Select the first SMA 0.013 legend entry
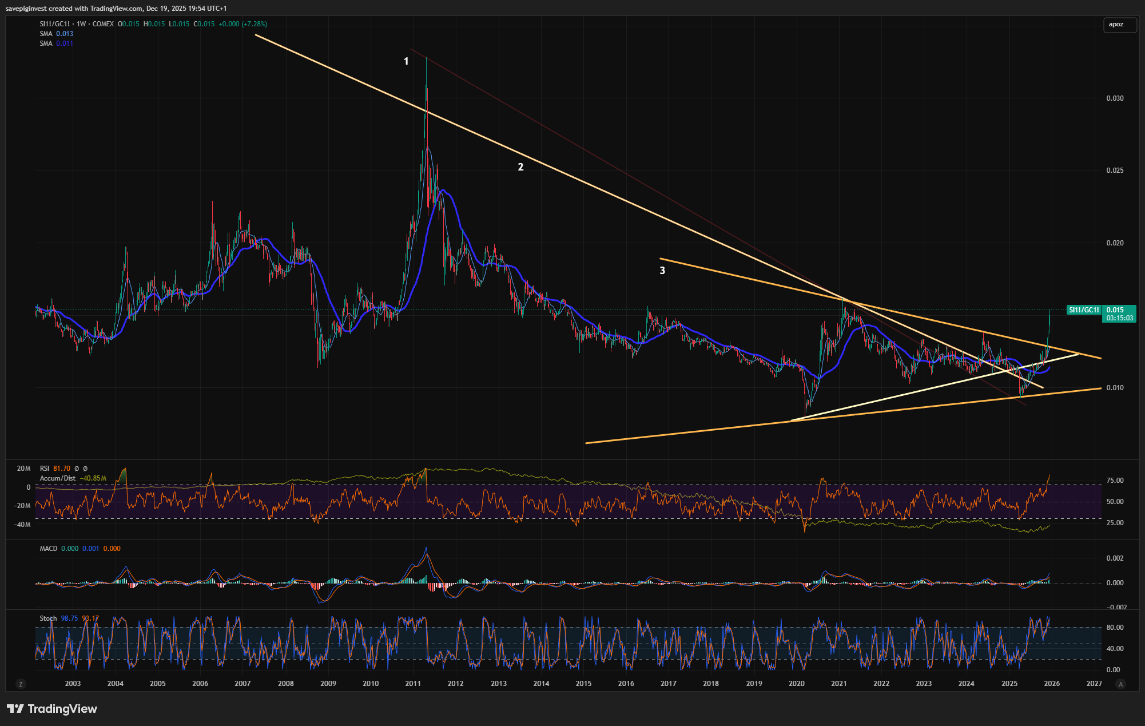This screenshot has height=726, width=1145. (x=56, y=34)
